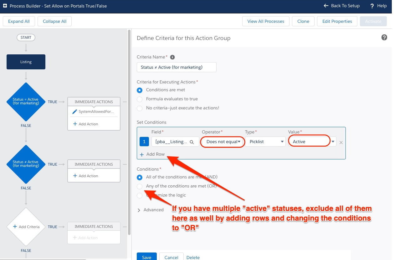This screenshot has height=260, width=394.
Task: Click the pencil icon on SystemAllowedFor action
Action: tap(75, 111)
